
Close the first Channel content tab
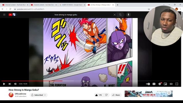pos(28,5)
